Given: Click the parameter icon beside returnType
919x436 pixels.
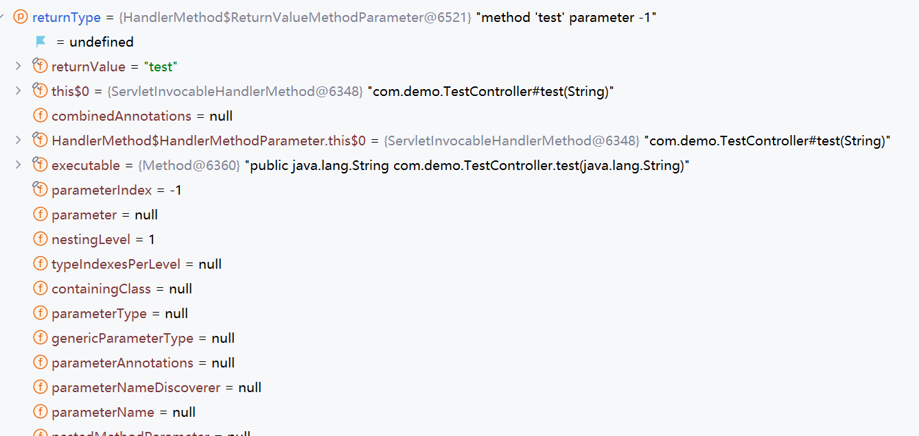Looking at the screenshot, I should click(21, 17).
